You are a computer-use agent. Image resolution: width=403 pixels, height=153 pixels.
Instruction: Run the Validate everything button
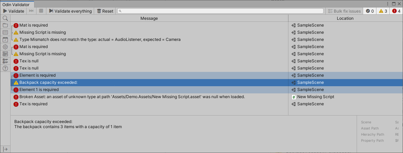pos(70,11)
